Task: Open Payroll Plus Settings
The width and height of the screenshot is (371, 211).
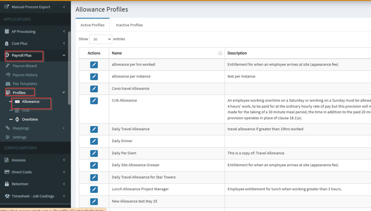Action: (x=20, y=137)
